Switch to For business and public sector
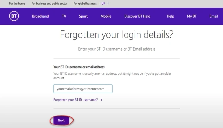Image resolution: width=223 pixels, height=128 pixels. point(49,3)
